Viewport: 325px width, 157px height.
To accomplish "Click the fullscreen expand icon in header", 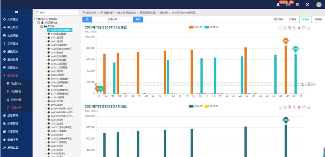I will [x=307, y=5].
